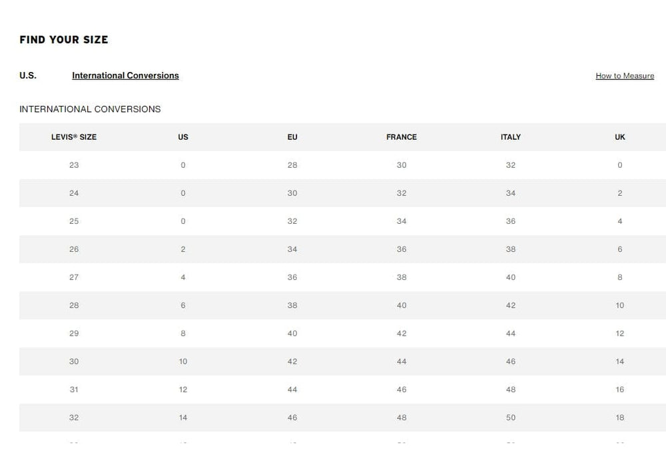The height and width of the screenshot is (461, 666).
Task: Click the FIND YOUR SIZE heading
Action: [64, 39]
